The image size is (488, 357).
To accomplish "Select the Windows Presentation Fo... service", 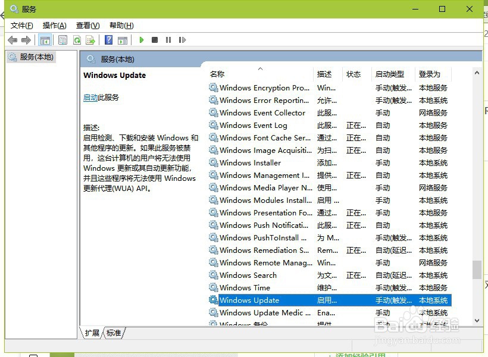I will 330,213.
